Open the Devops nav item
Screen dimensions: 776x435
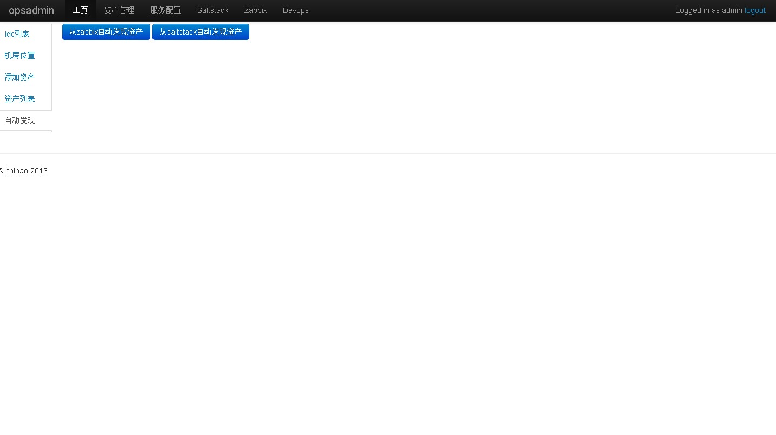[295, 10]
